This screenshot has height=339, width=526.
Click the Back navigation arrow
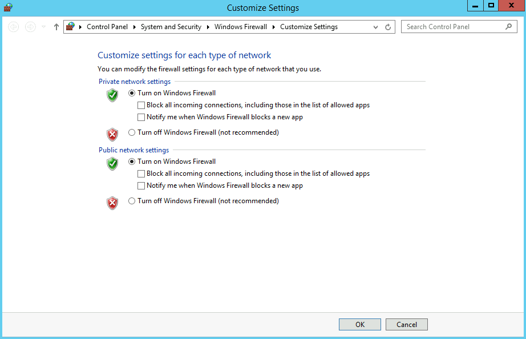[14, 27]
